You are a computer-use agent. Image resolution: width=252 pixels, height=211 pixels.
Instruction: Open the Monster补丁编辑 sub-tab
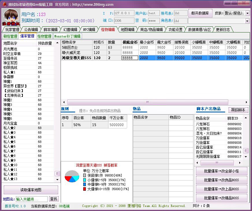pyautogui.click(x=67, y=36)
